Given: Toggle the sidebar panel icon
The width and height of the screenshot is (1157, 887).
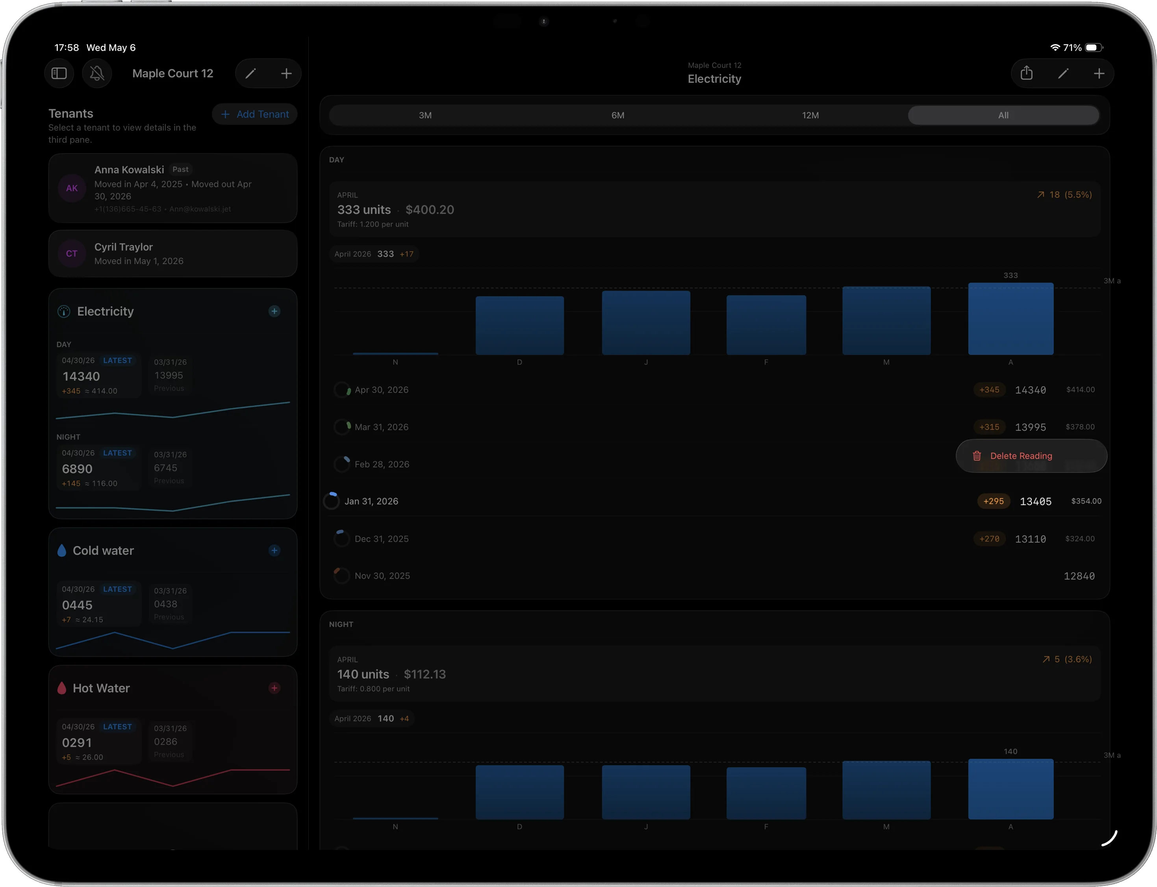Looking at the screenshot, I should click(59, 73).
